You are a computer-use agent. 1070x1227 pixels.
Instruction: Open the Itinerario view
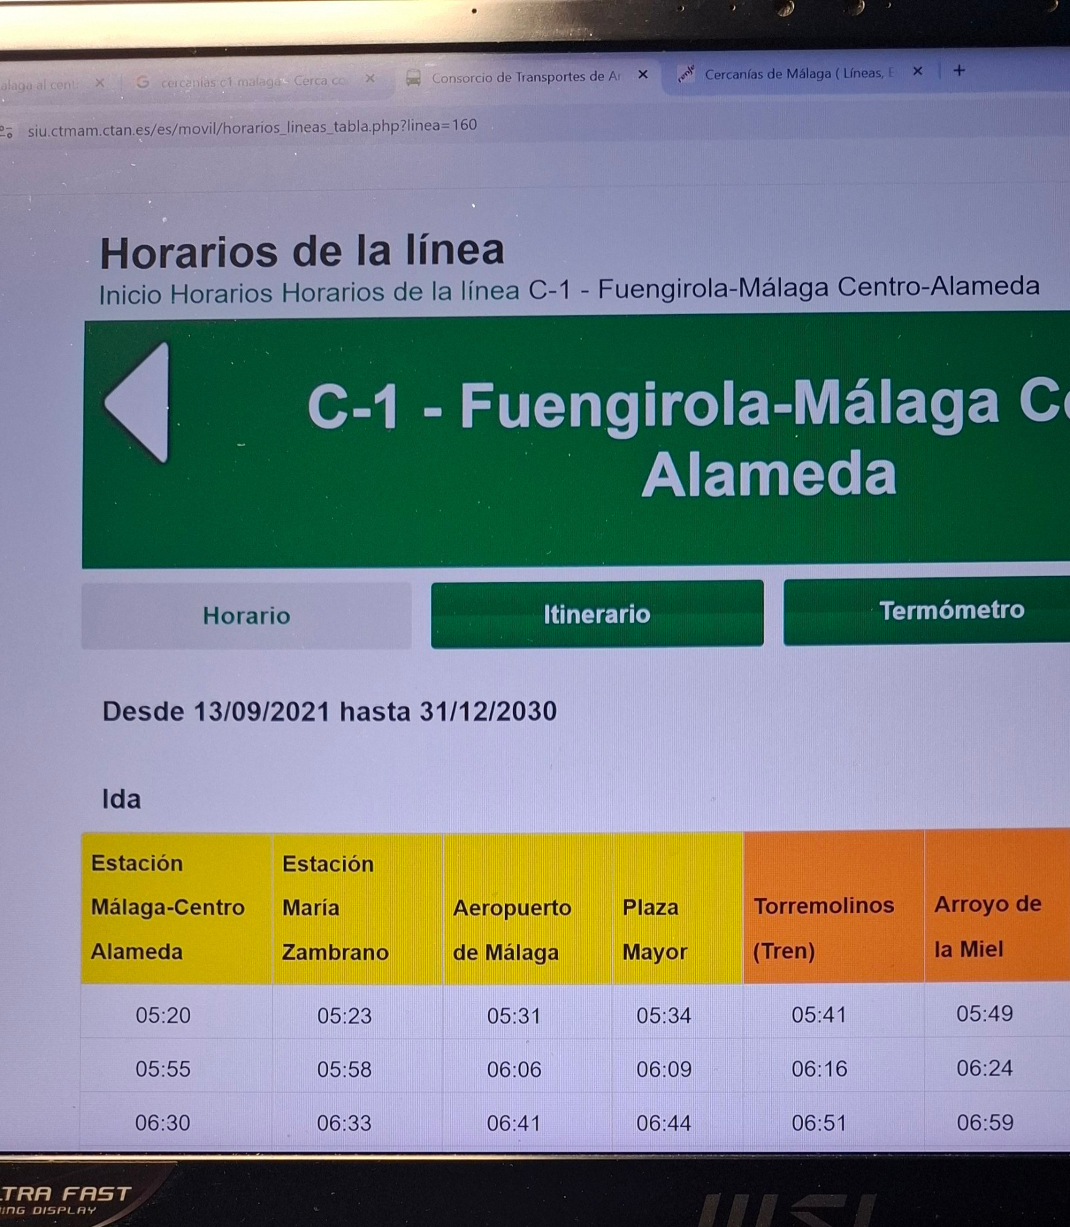(597, 613)
